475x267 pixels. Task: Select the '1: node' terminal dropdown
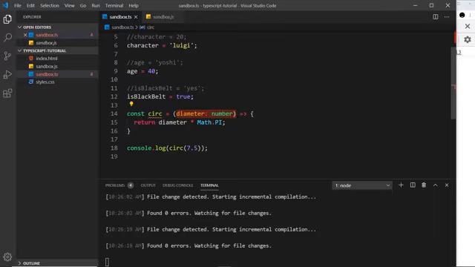coord(362,185)
